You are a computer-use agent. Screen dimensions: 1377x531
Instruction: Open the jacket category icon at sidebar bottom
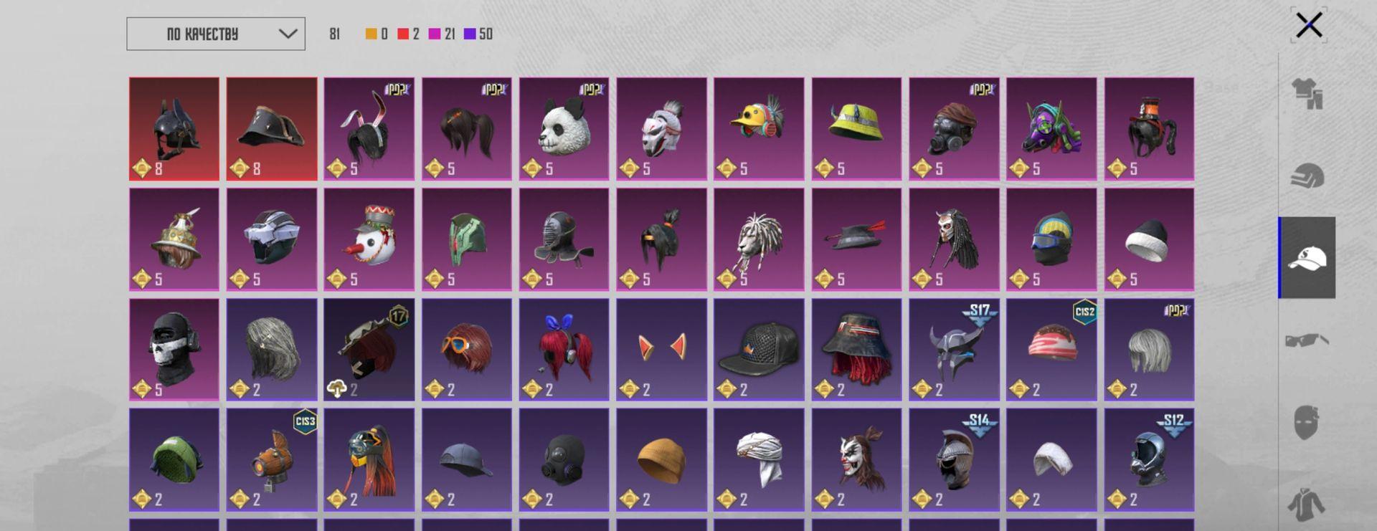(1307, 504)
